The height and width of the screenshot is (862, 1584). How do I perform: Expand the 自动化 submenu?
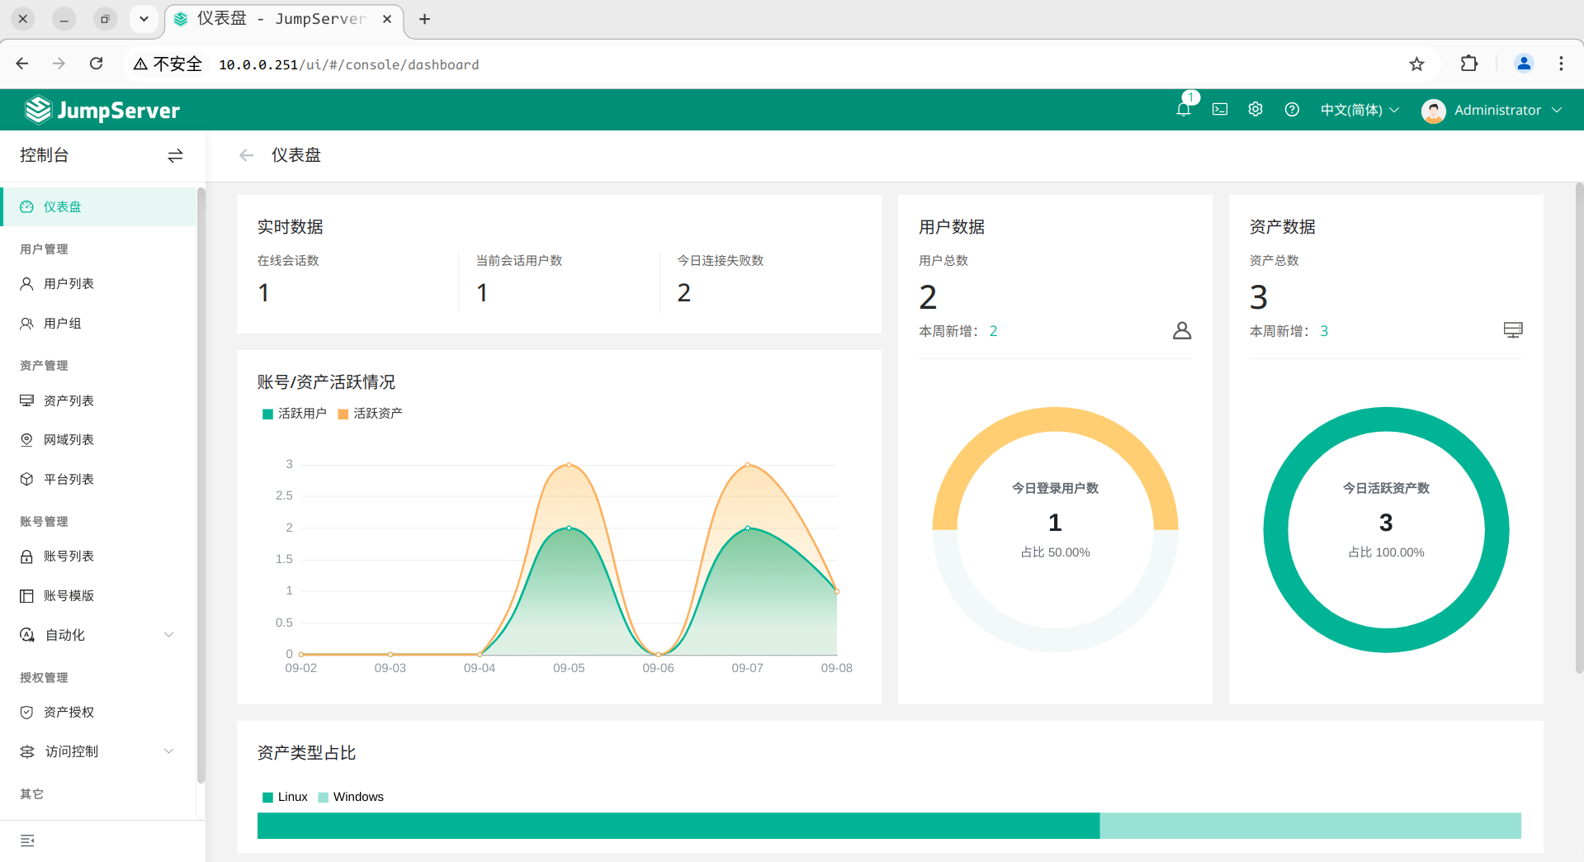[x=169, y=635]
